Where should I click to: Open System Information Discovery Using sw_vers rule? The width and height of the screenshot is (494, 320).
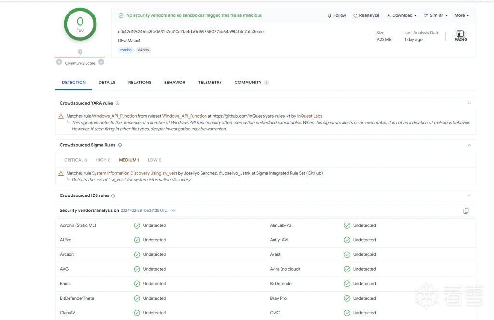135,173
